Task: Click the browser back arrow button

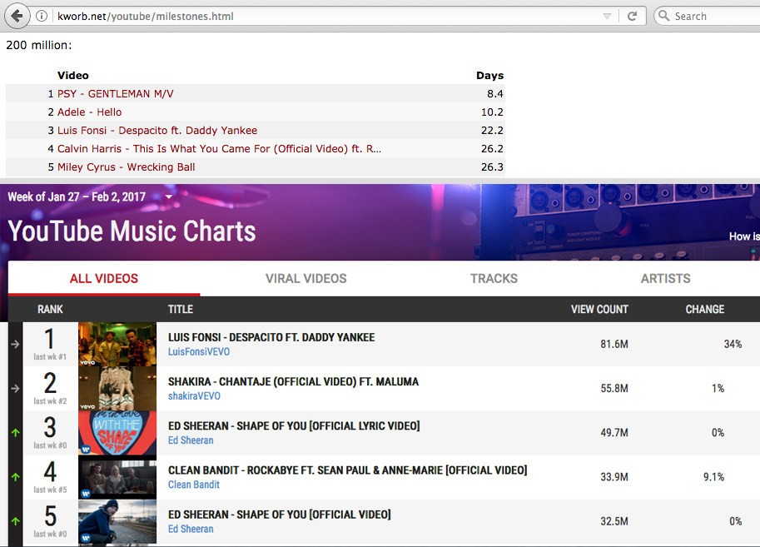Action: pyautogui.click(x=17, y=16)
